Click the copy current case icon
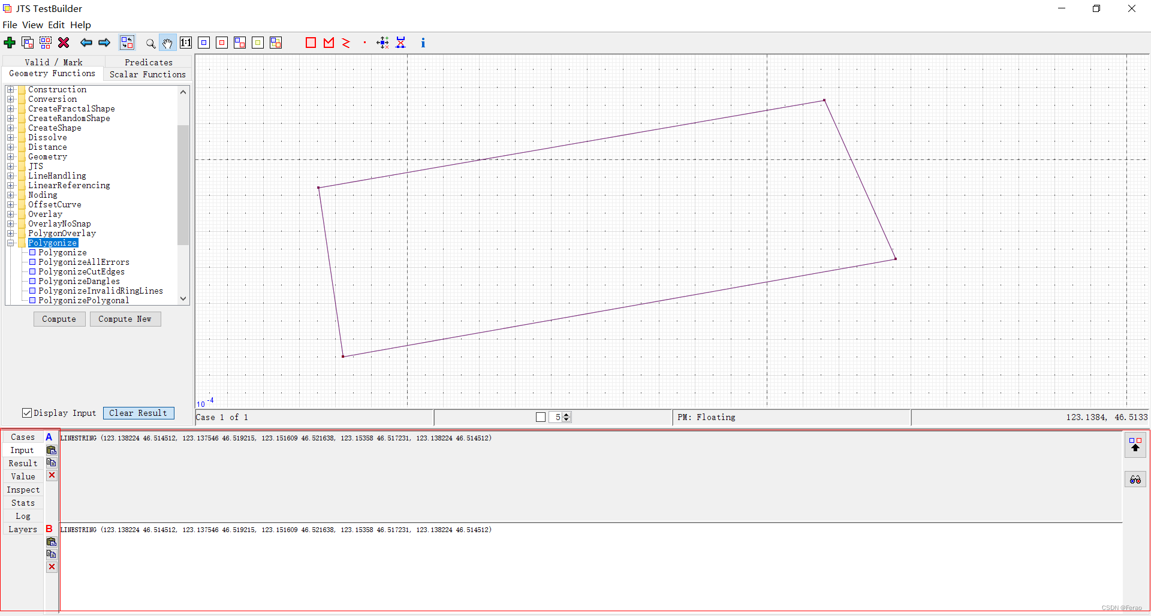Image resolution: width=1151 pixels, height=616 pixels. point(28,43)
